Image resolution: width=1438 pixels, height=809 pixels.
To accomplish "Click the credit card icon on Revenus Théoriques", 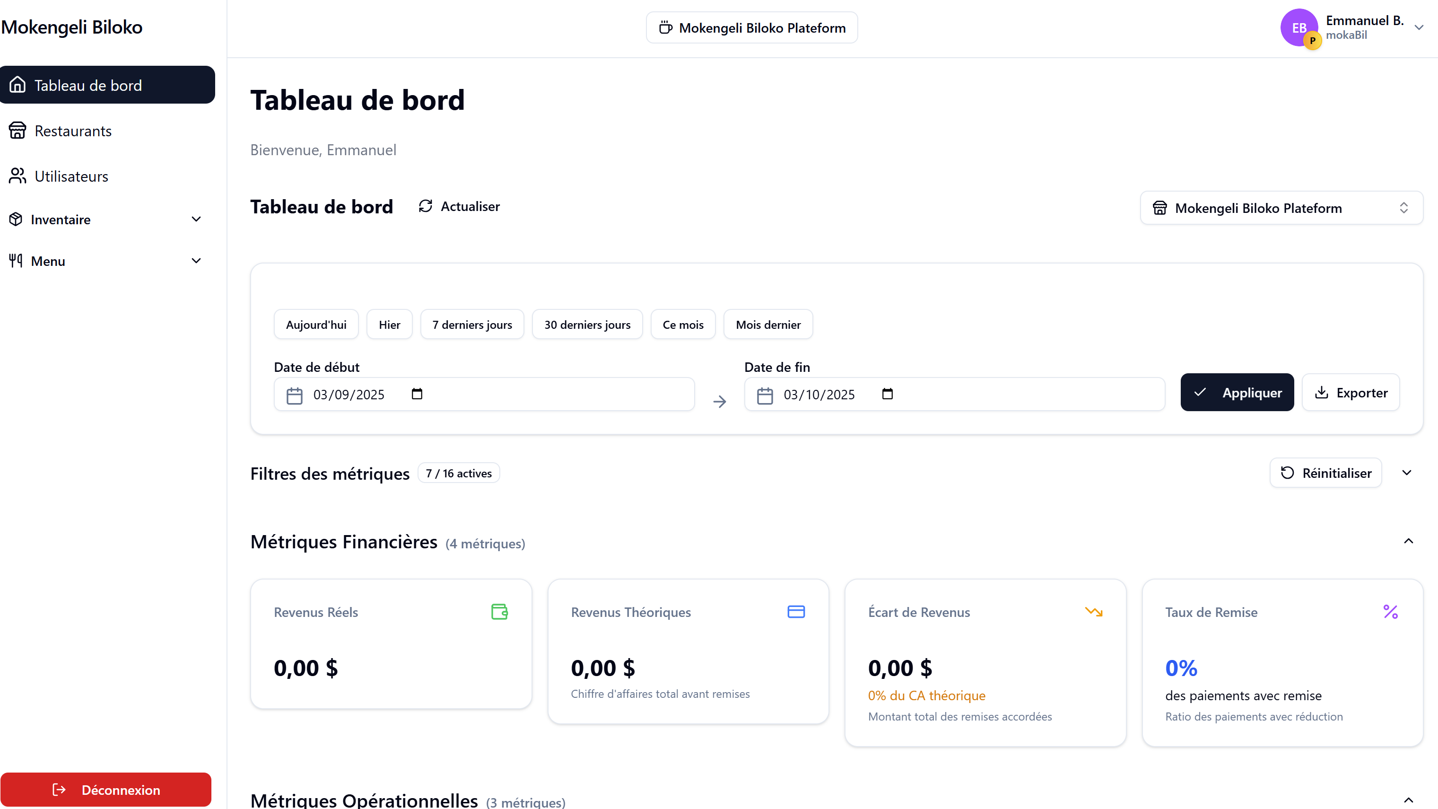I will [795, 611].
